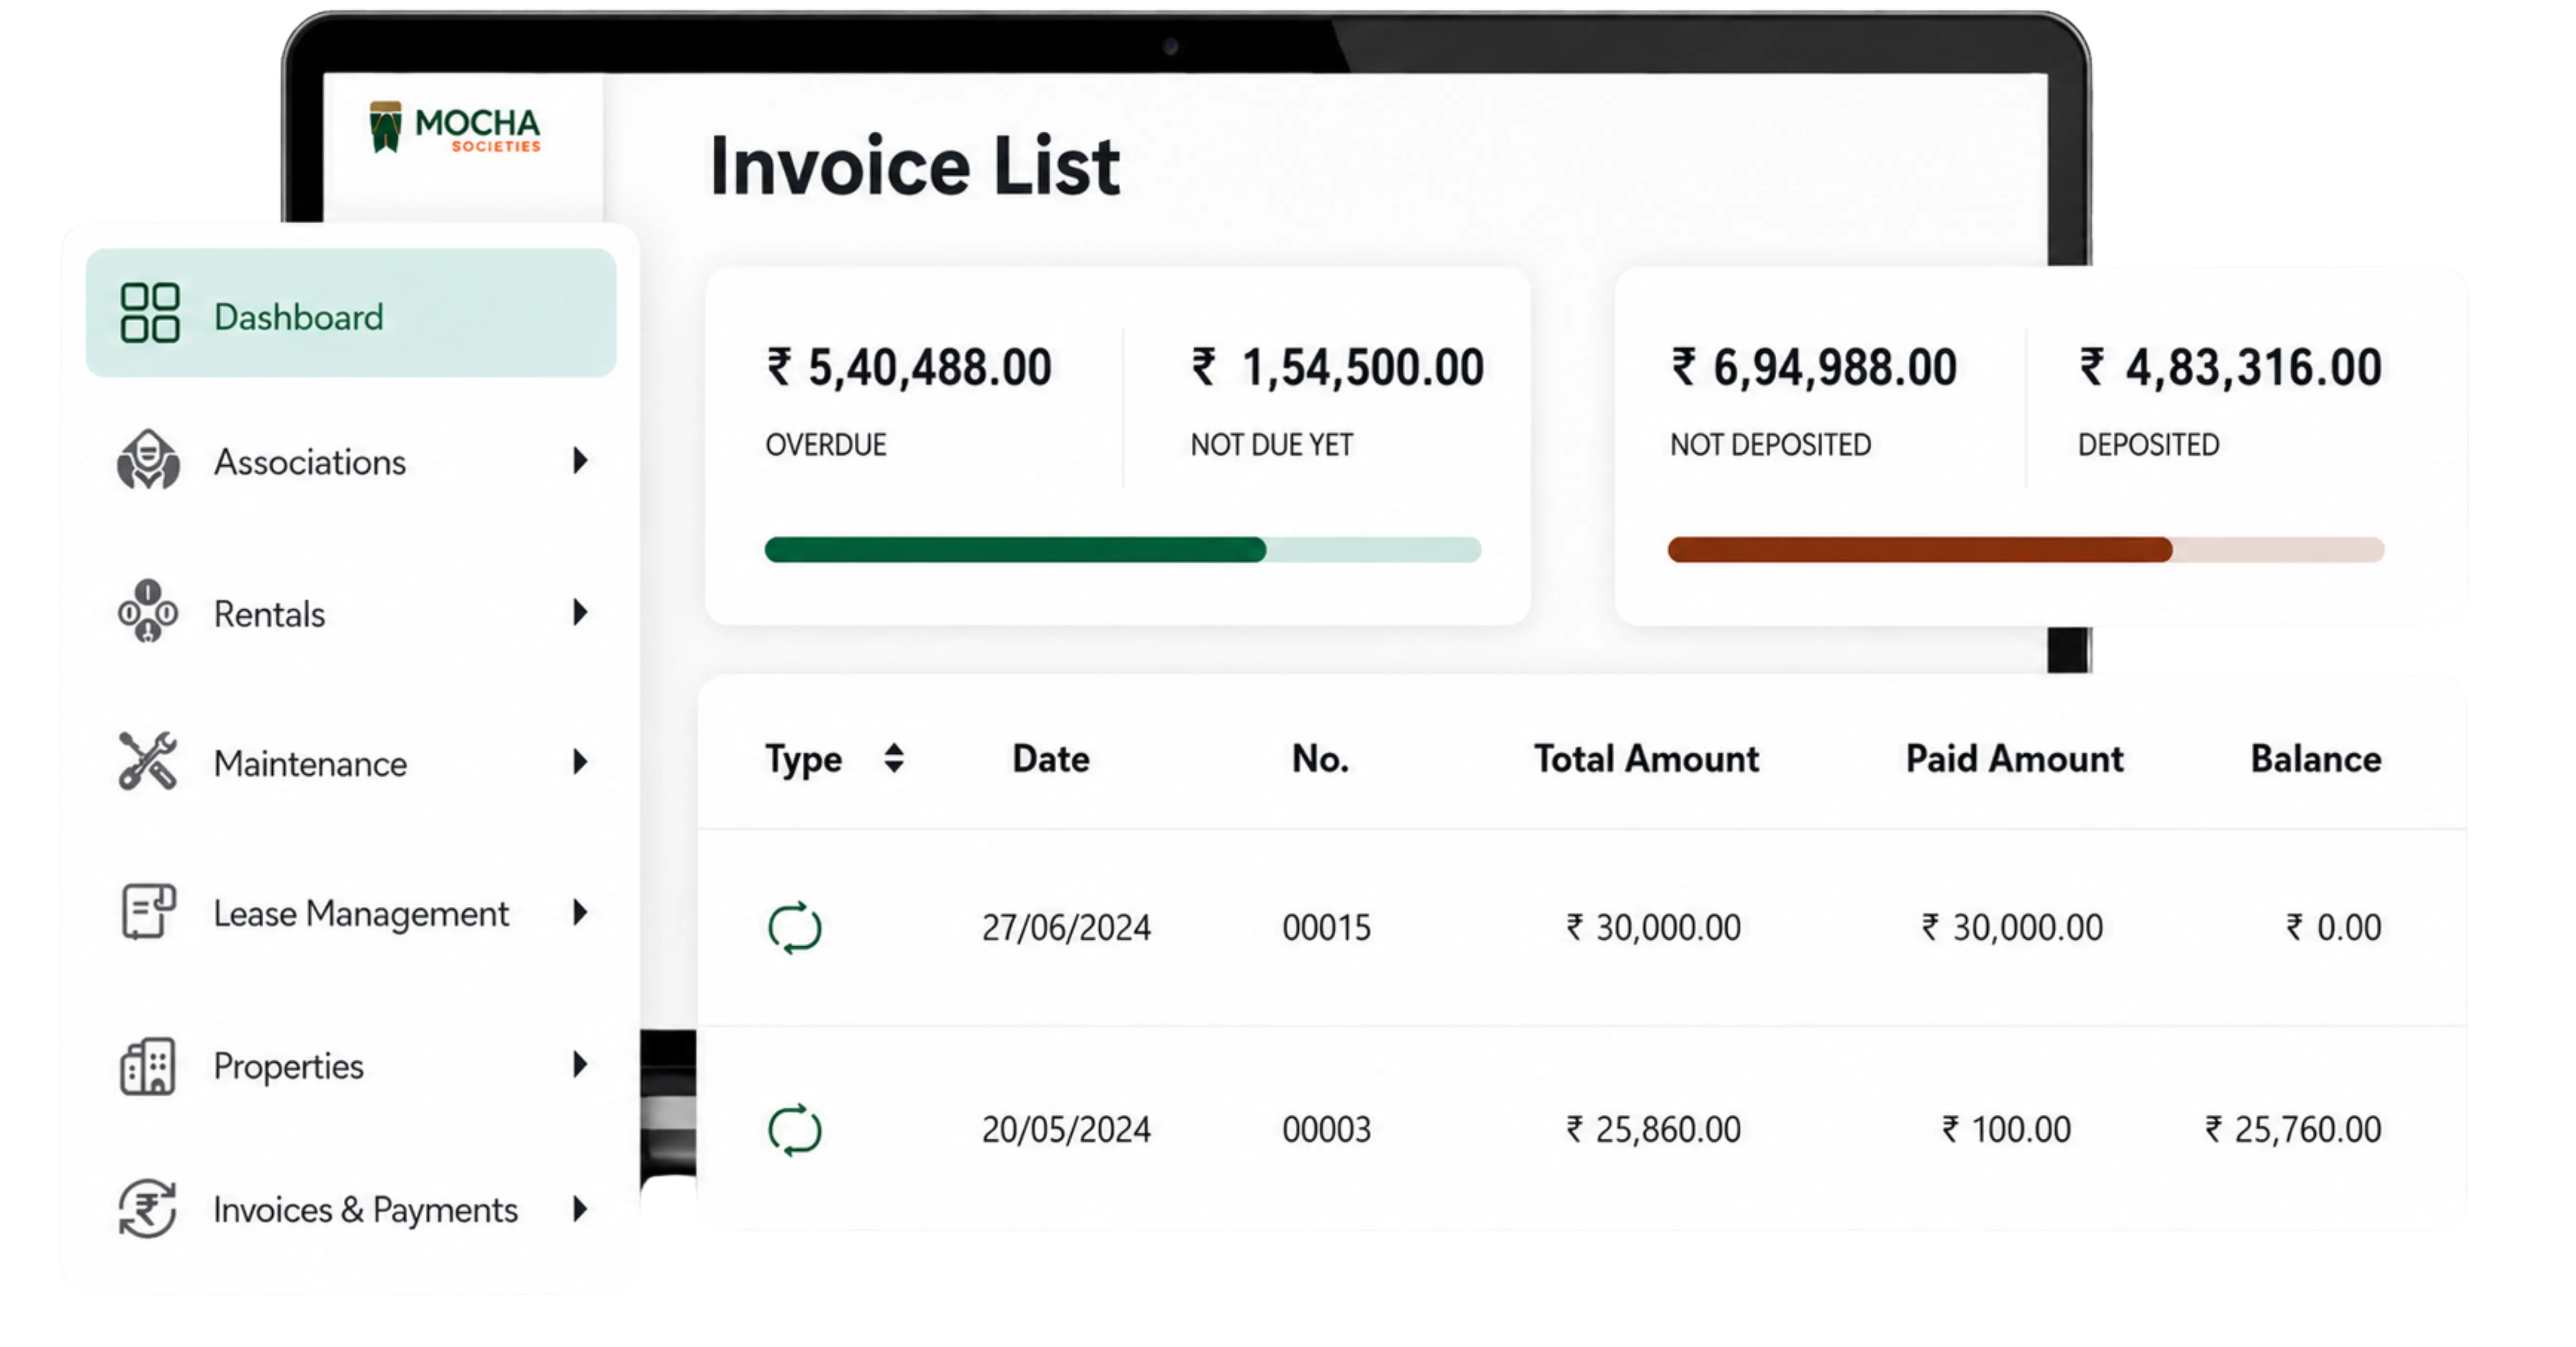This screenshot has height=1347, width=2576.
Task: Open the Properties menu item
Action: coord(351,1065)
